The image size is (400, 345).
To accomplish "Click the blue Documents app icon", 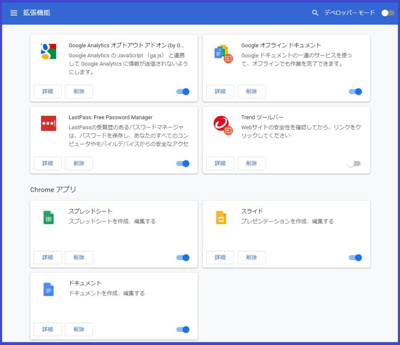I will click(48, 289).
